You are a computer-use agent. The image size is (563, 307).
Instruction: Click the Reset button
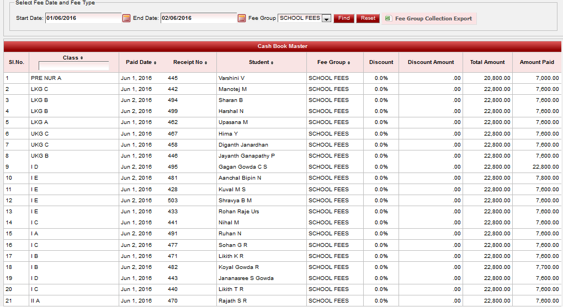pos(368,18)
